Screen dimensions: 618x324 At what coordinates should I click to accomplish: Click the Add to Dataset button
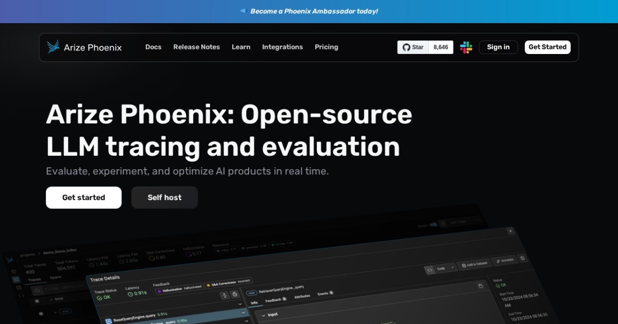474,264
